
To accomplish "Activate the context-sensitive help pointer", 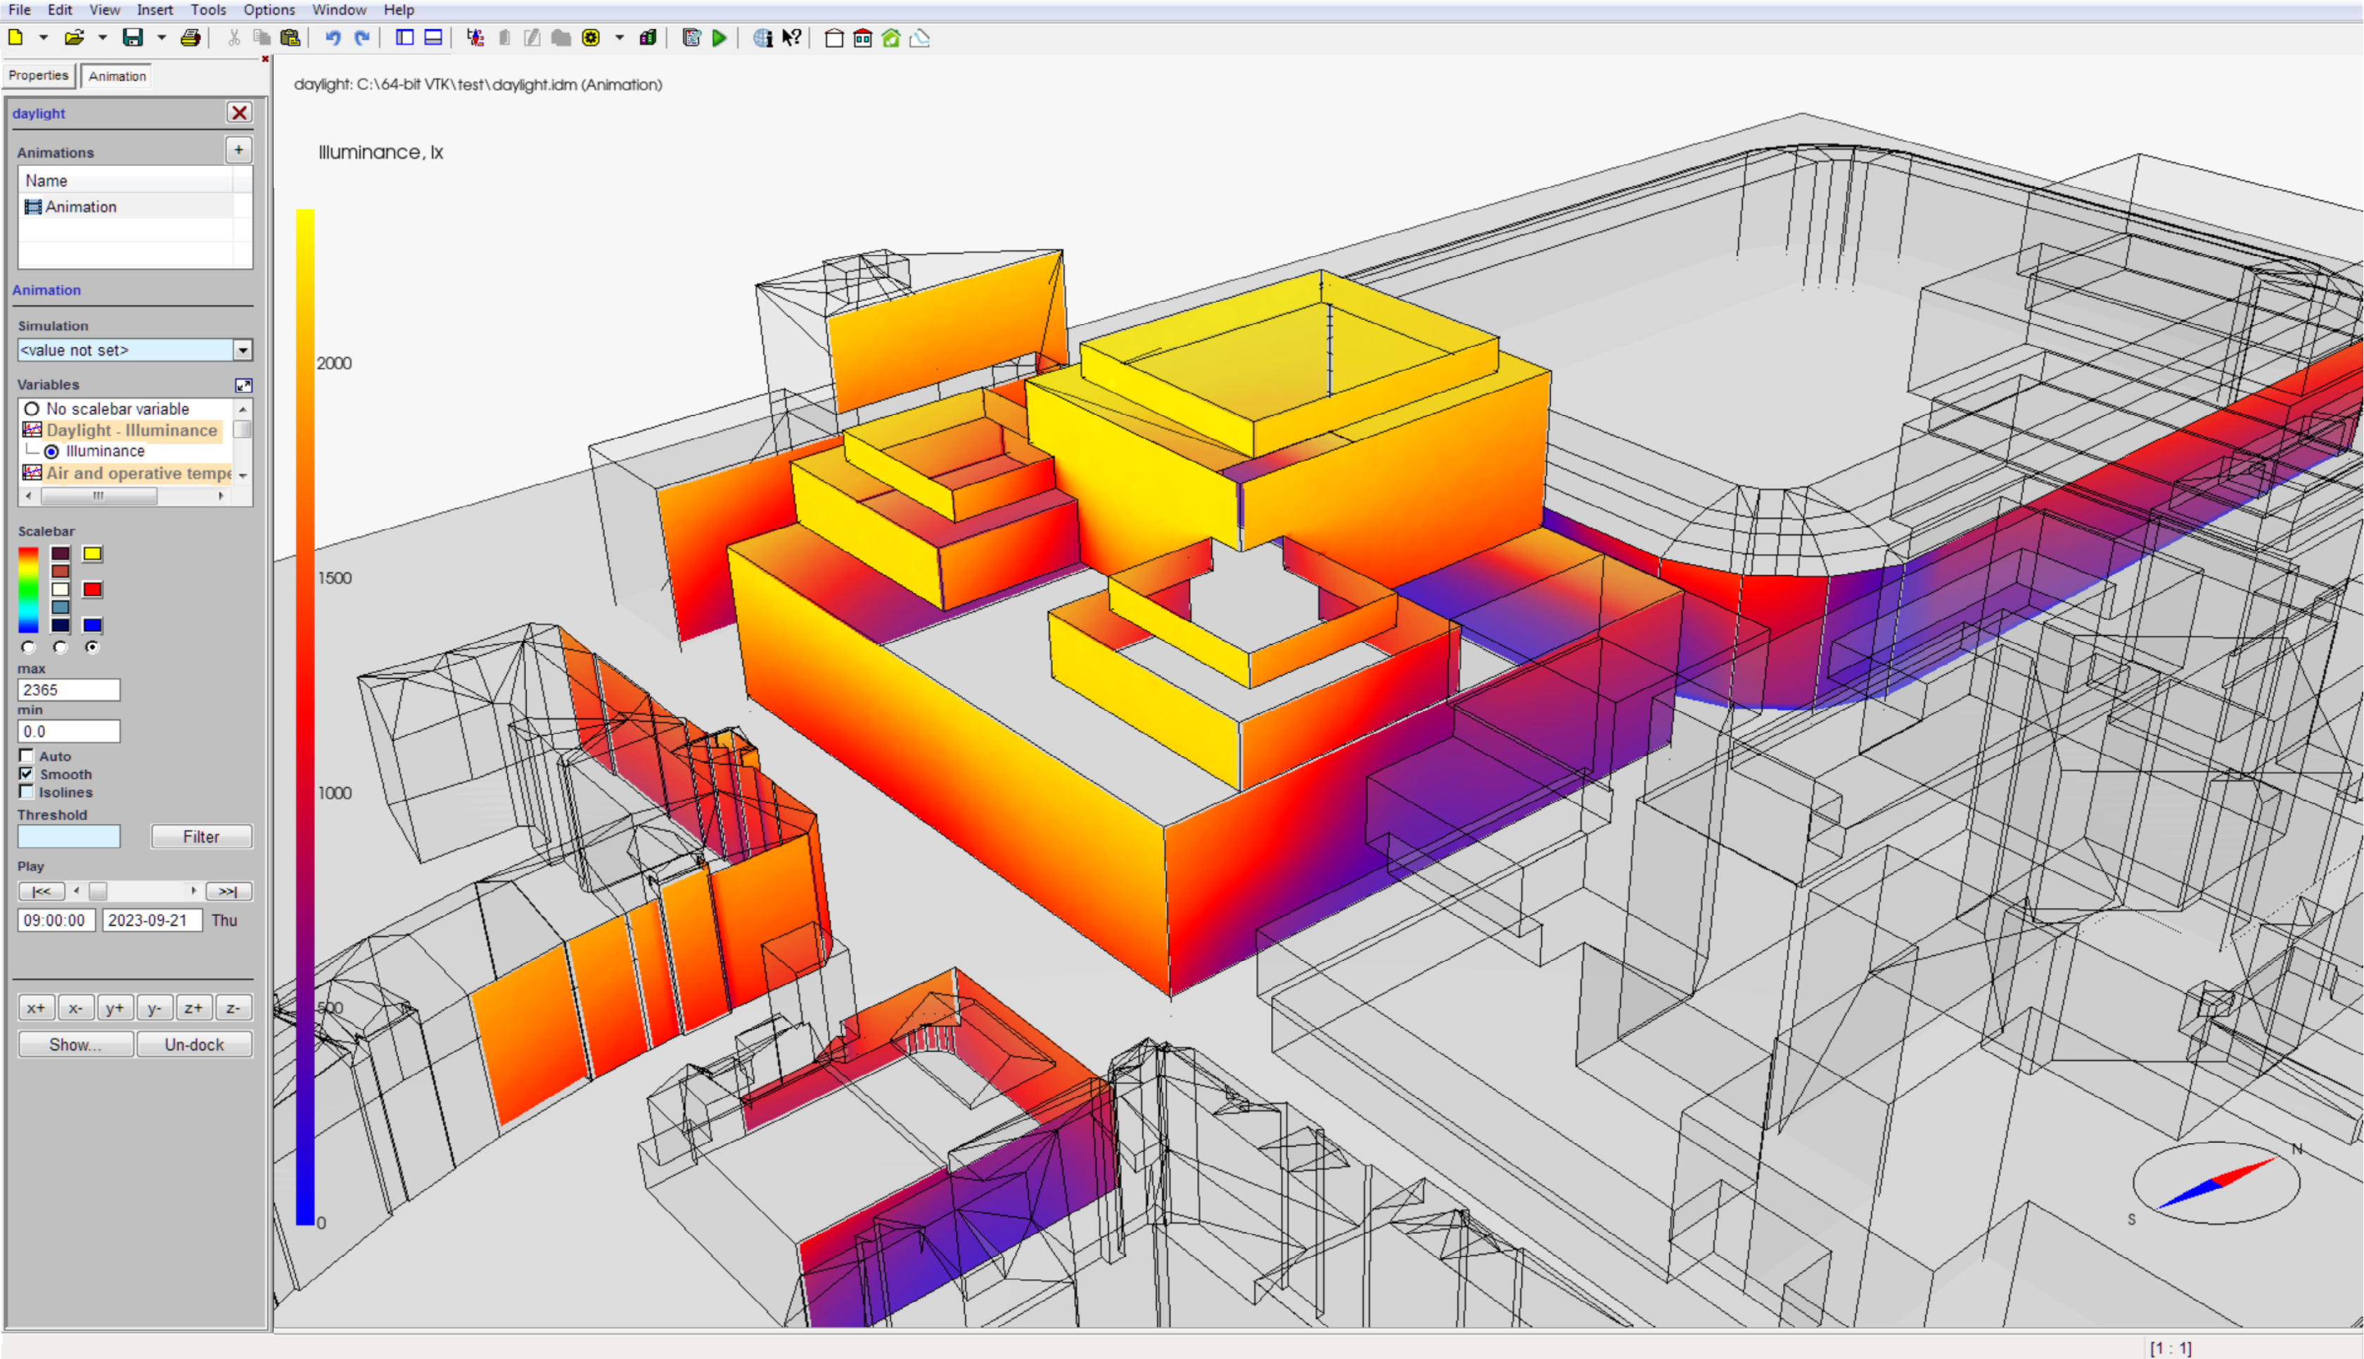I will tap(791, 38).
